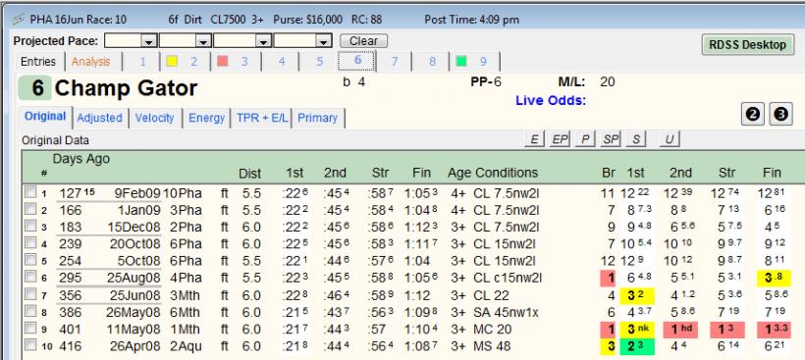Viewport: 805px width, 360px height.
Task: Click the CL c15nw2l conditions cell
Action: [x=509, y=278]
